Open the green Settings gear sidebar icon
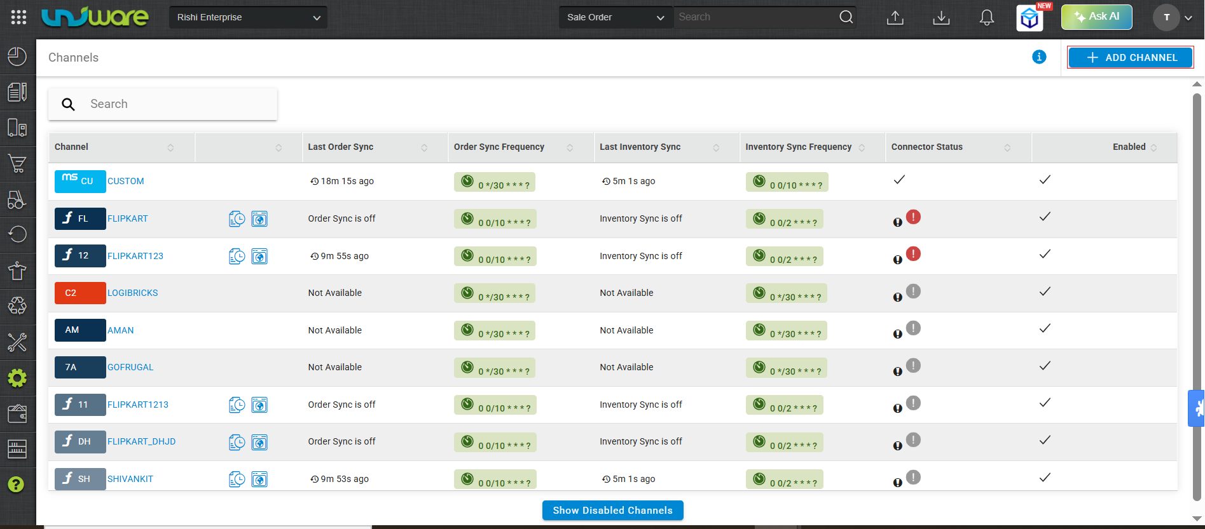1205x529 pixels. click(17, 378)
